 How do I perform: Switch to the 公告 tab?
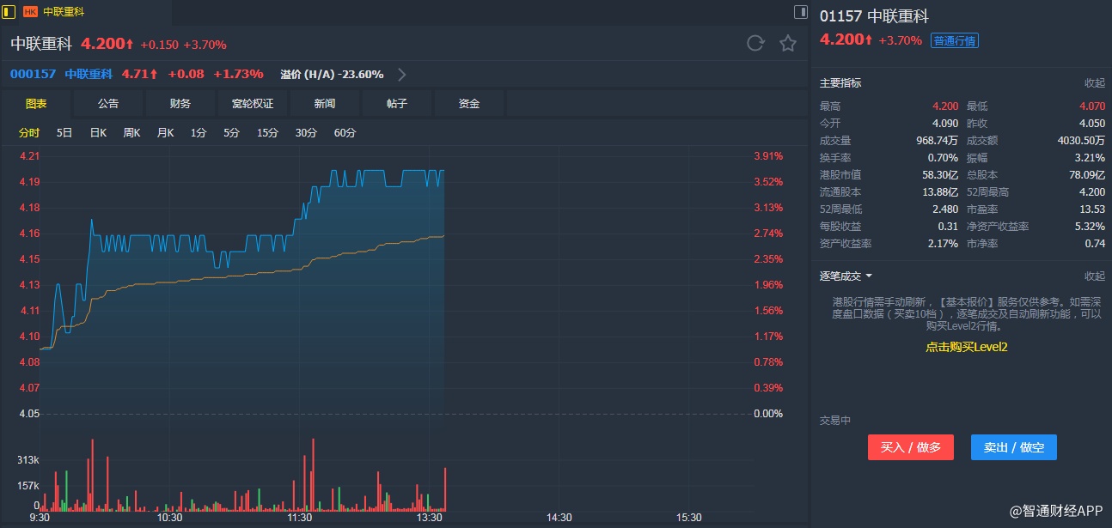click(x=108, y=103)
